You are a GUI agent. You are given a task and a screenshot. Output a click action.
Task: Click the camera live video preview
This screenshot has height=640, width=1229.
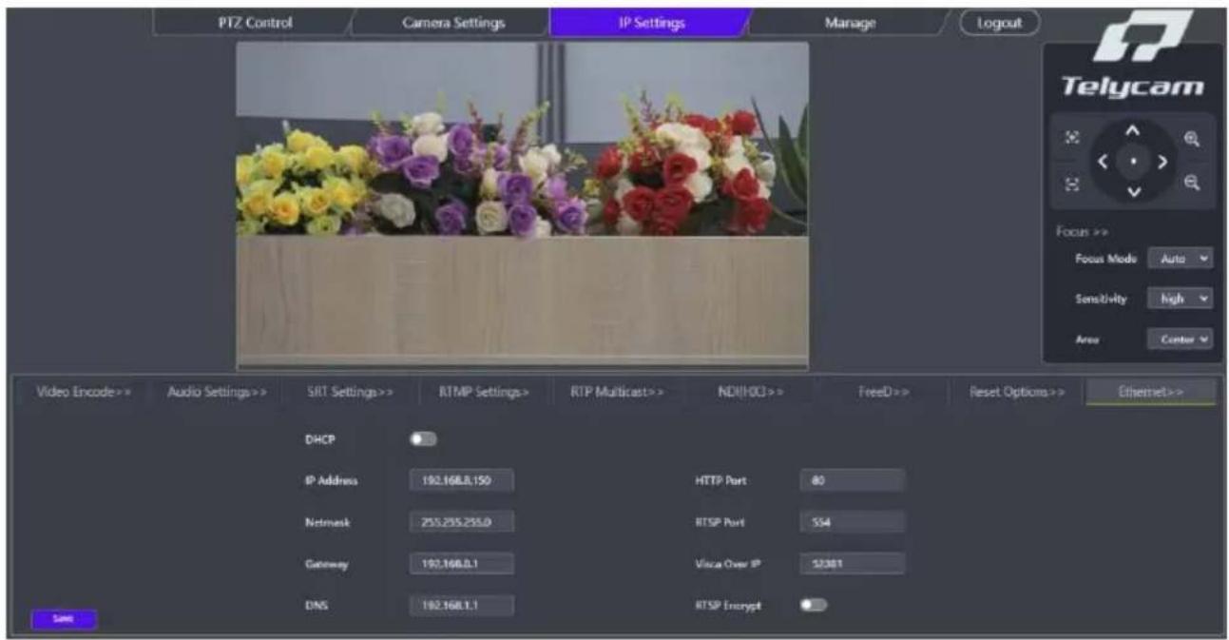522,204
